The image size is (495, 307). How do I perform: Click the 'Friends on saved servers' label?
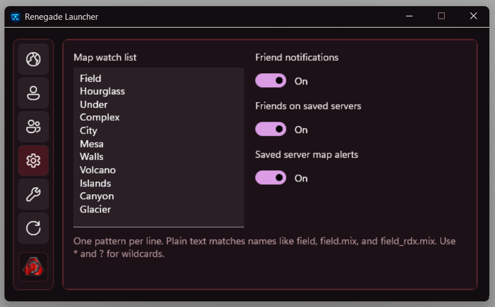[308, 106]
